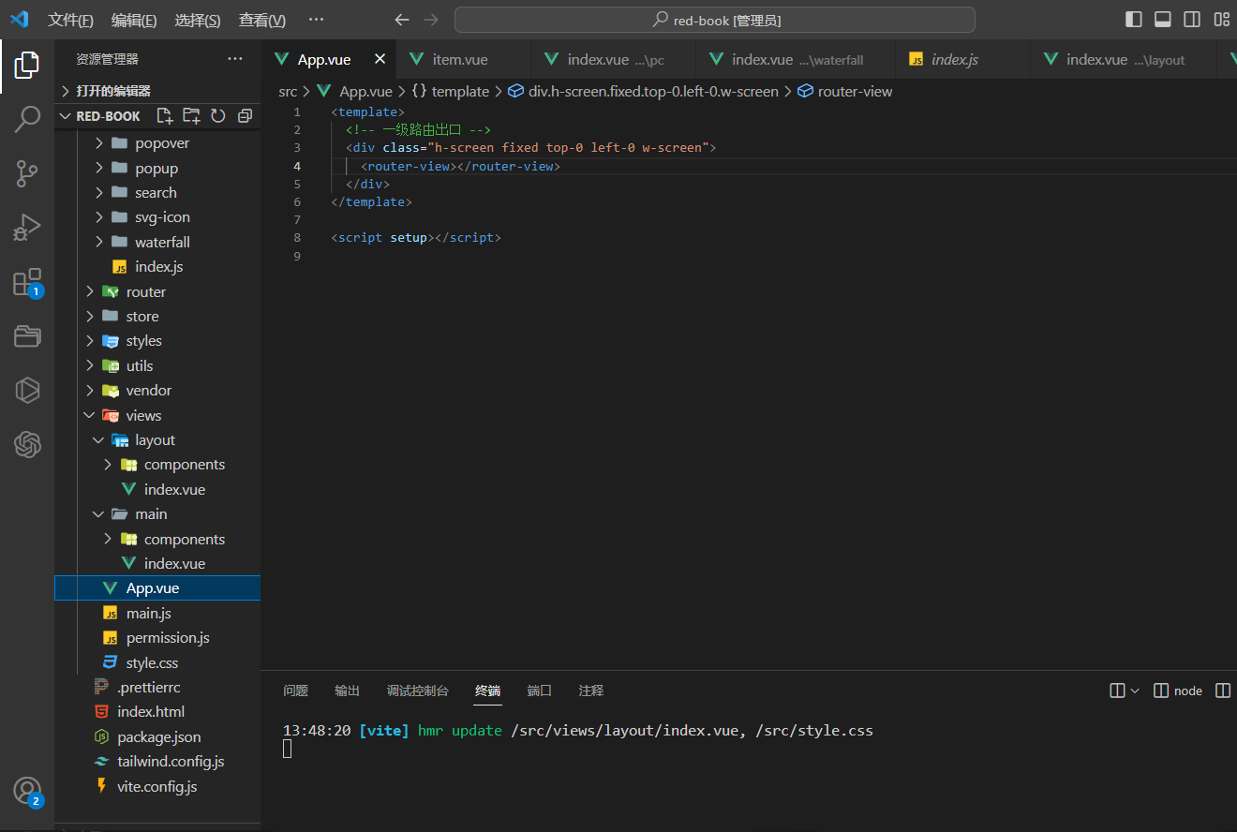Open the Search view in activity bar

point(27,119)
